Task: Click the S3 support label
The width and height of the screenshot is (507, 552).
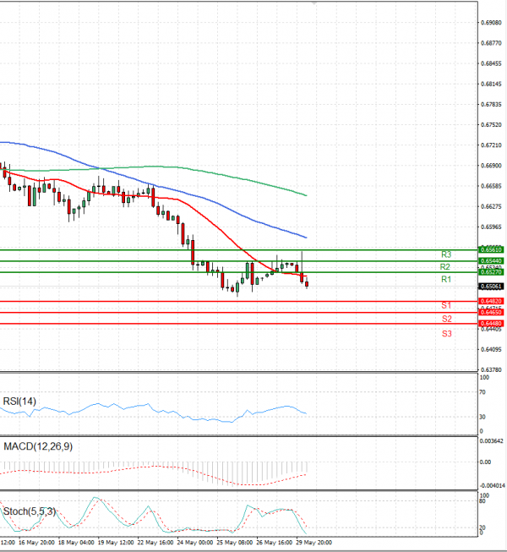Action: click(445, 335)
